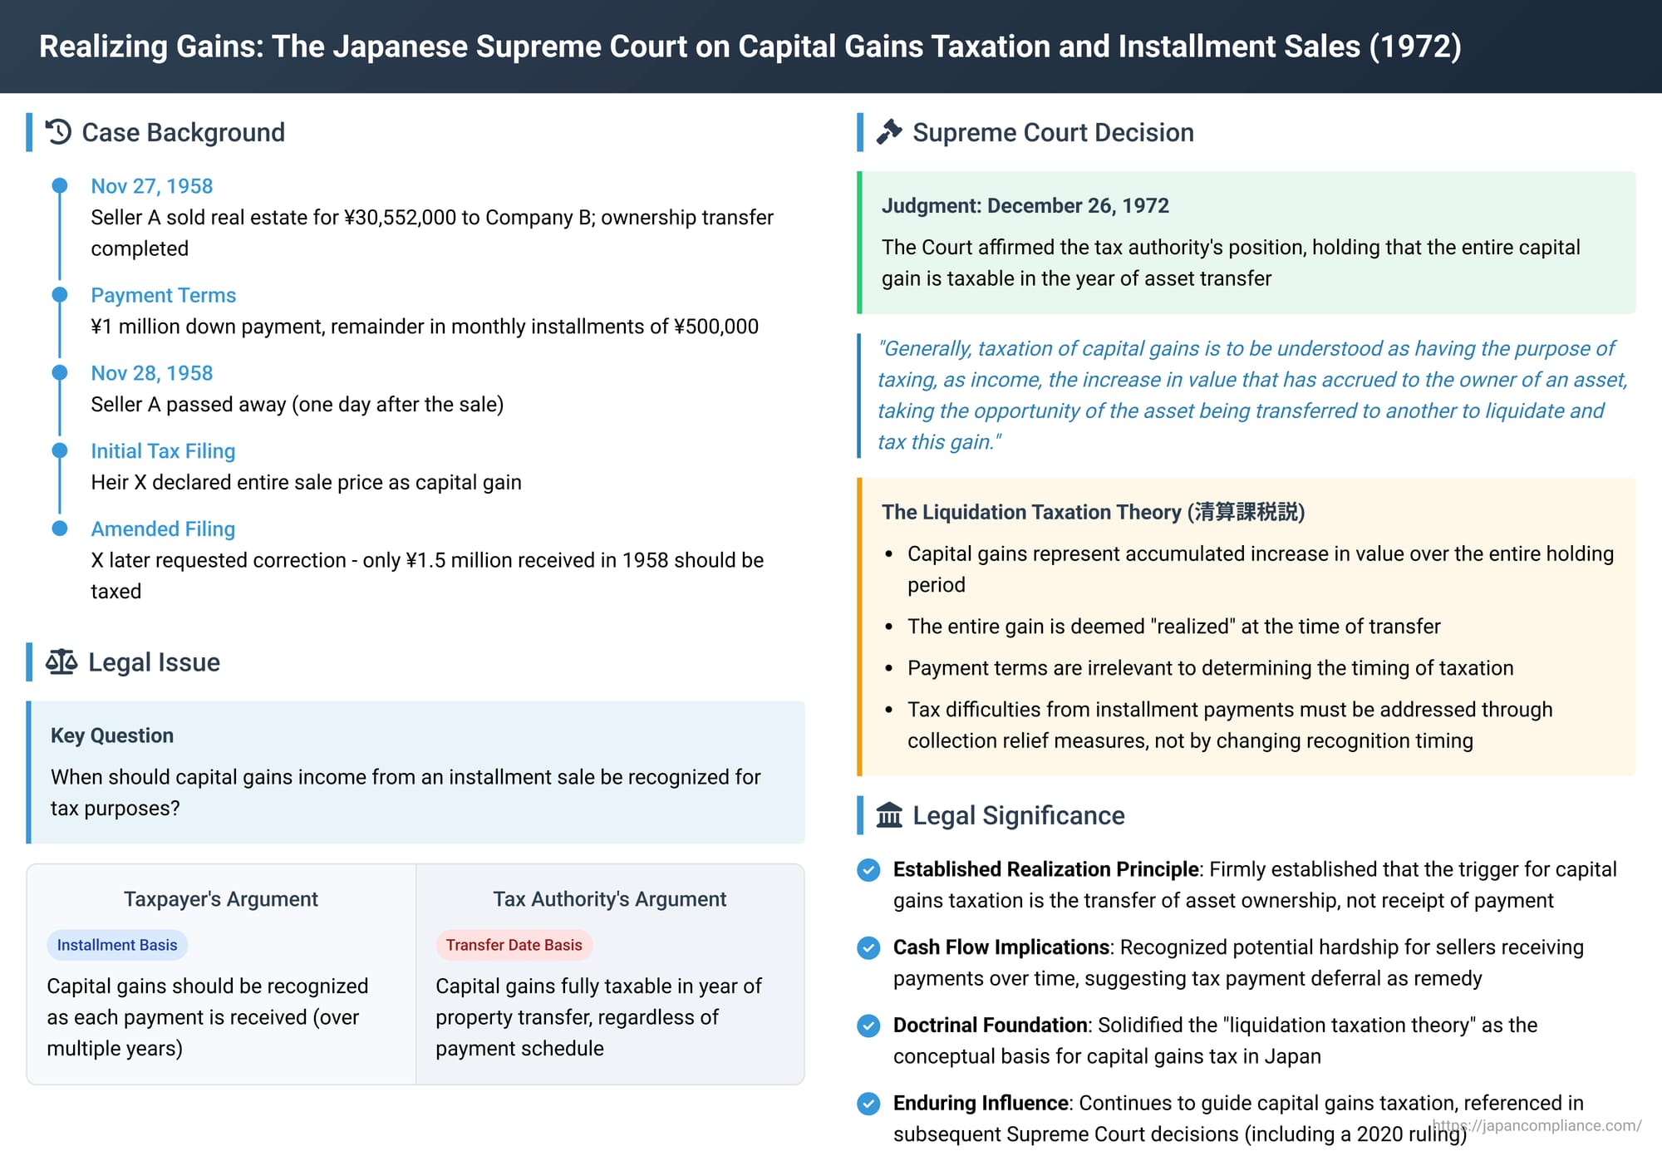
Task: Click 'Capital gains fully taxable' authority text
Action: (x=598, y=1017)
